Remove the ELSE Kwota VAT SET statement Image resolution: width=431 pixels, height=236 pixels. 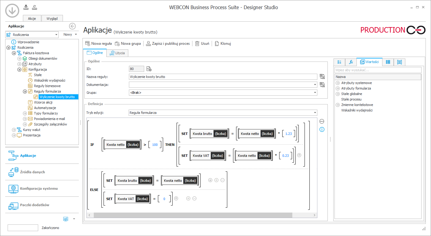click(194, 198)
